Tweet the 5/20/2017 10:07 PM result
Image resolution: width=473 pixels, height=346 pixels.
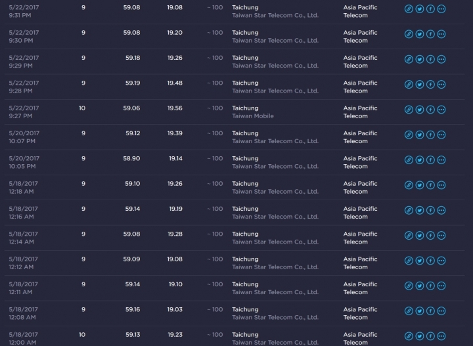click(419, 135)
